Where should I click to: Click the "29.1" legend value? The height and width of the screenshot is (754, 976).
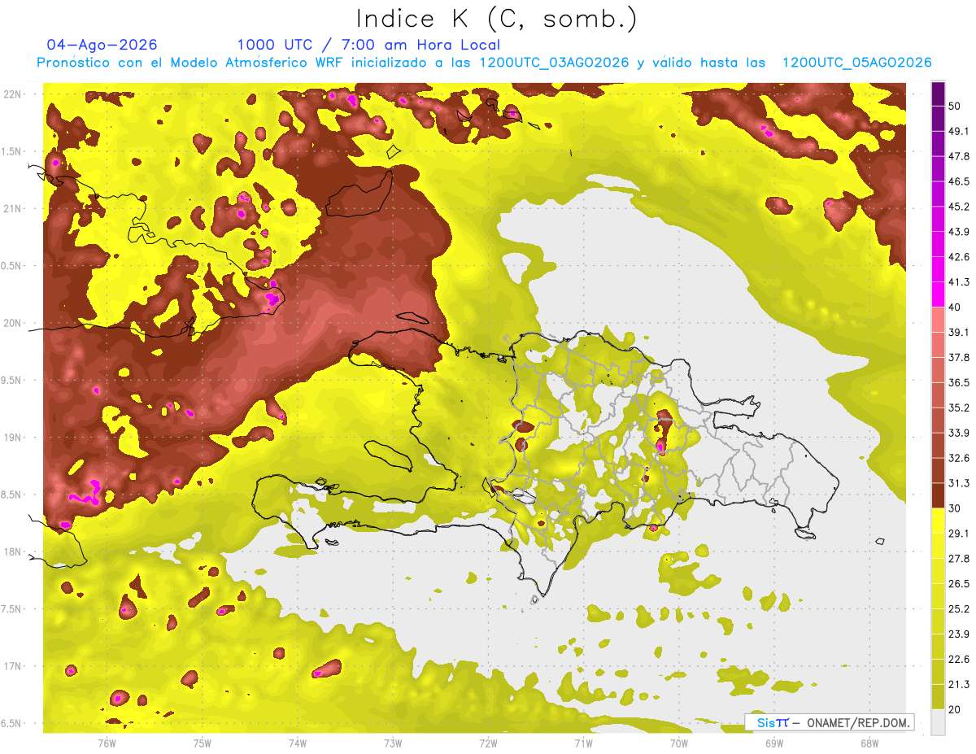959,534
